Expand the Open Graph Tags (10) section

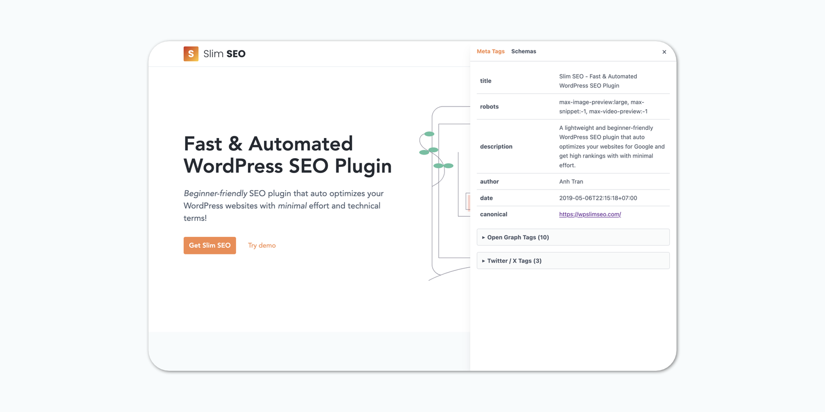coord(573,237)
